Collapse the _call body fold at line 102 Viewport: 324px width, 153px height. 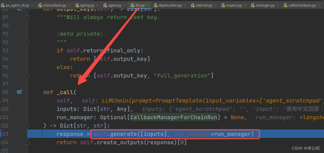coord(27,126)
